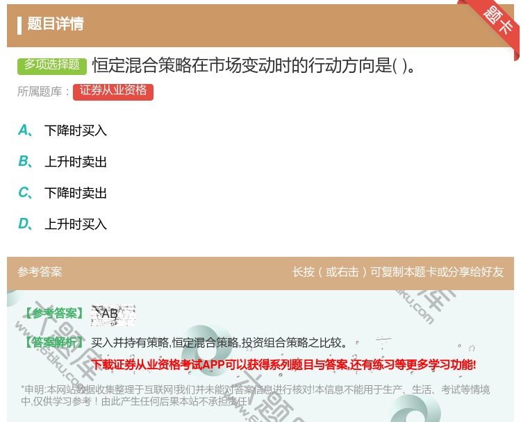Click the 长按或右击 copy share hint

[x=397, y=272]
